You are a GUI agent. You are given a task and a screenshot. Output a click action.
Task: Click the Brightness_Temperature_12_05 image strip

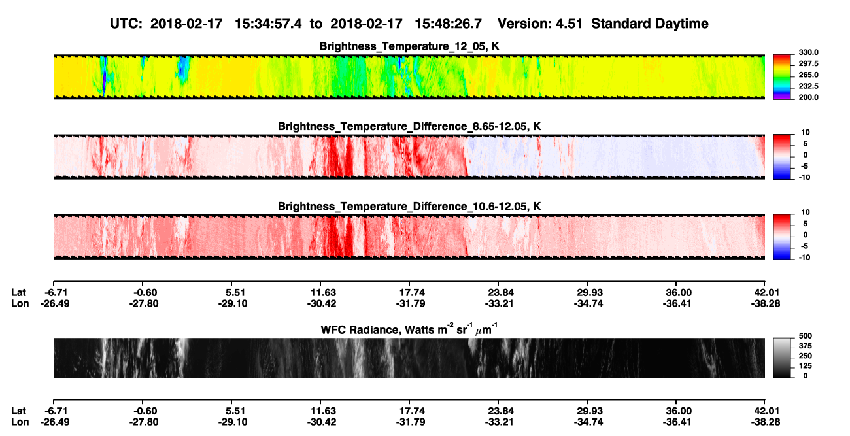[x=409, y=76]
